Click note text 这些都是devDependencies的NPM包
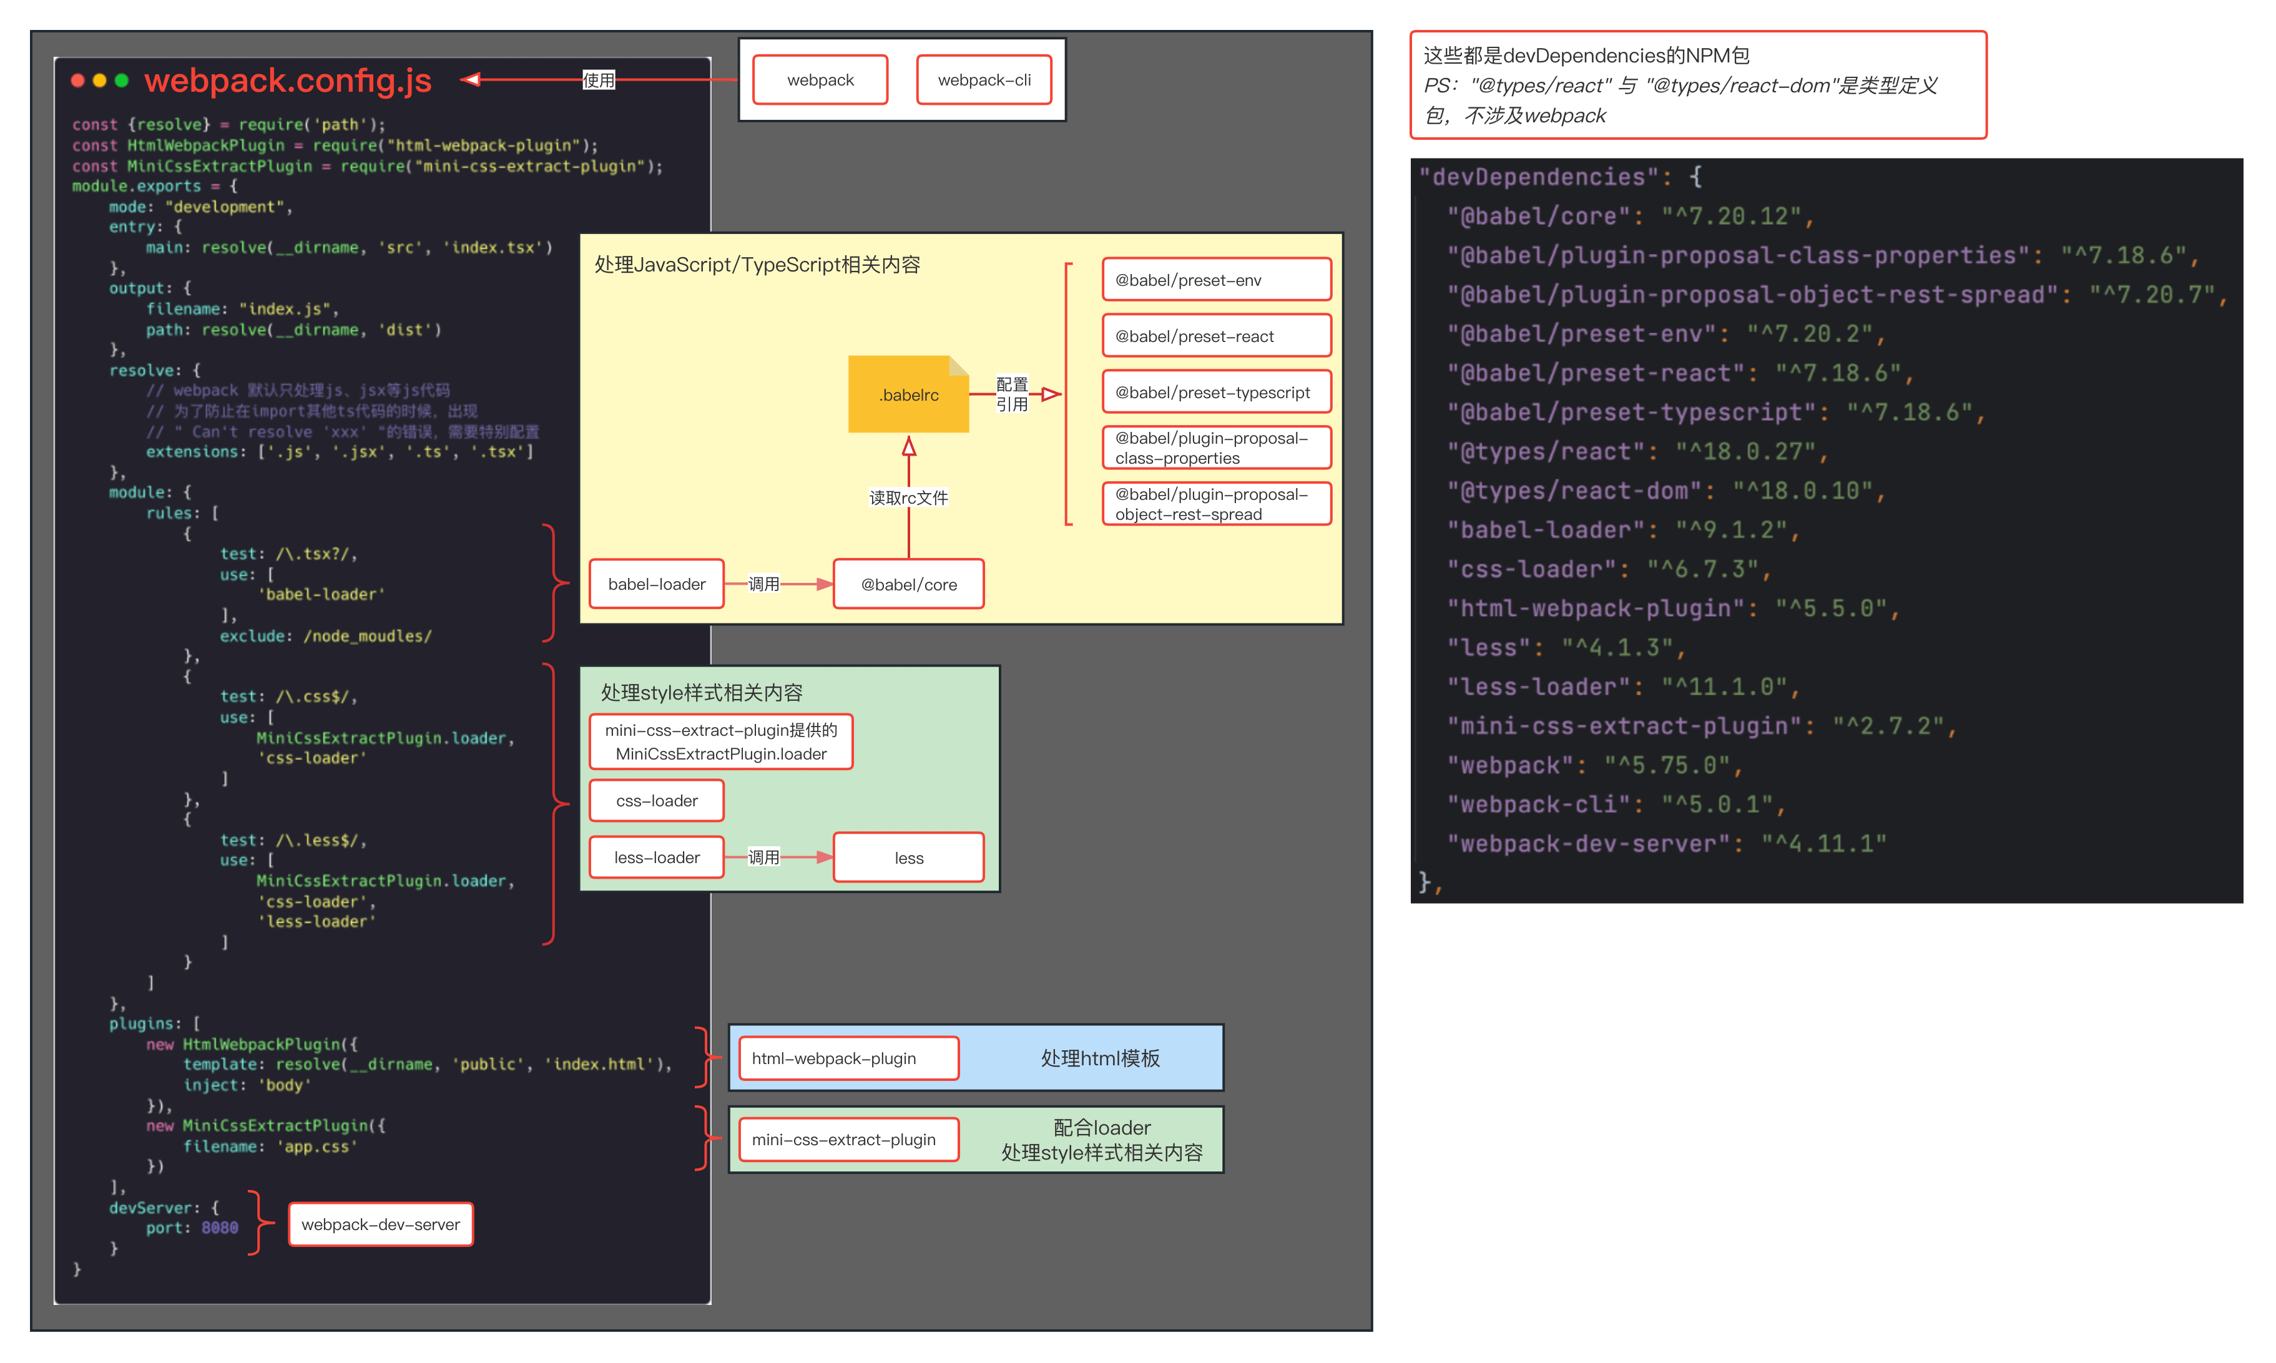The height and width of the screenshot is (1363, 2276). tap(1586, 55)
